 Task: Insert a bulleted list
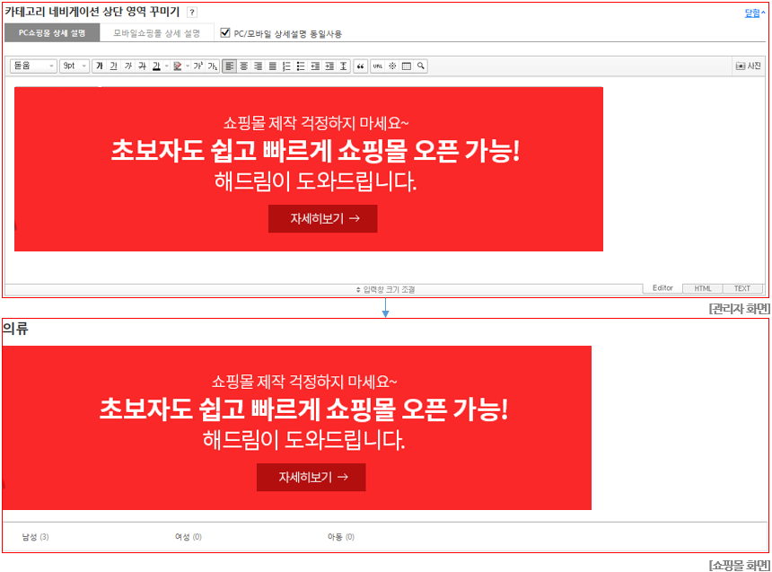[301, 66]
